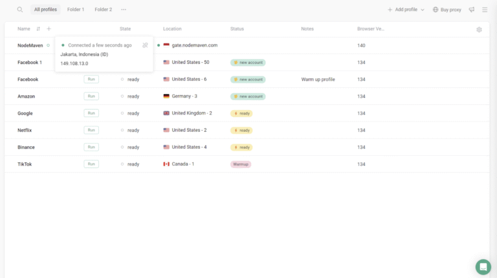Click the globe icon in Buy proxy

pos(436,10)
